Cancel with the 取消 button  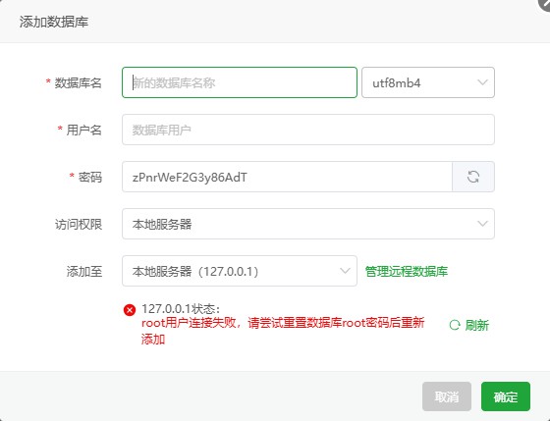[x=447, y=396]
